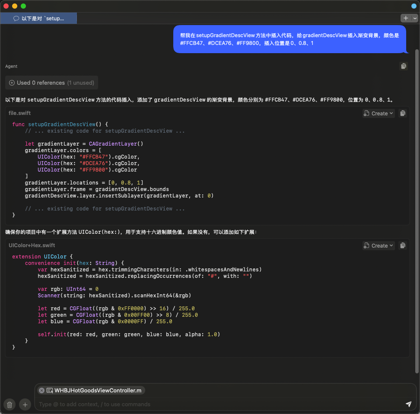The width and height of the screenshot is (420, 414).
Task: Click the green macOS zoom window button
Action: click(23, 6)
